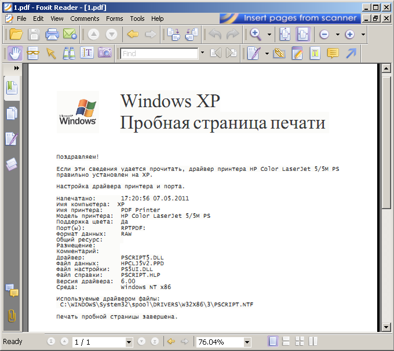Open Zoom Out button dropdown arrow
Viewport: 394px width, 351px height.
(338, 34)
